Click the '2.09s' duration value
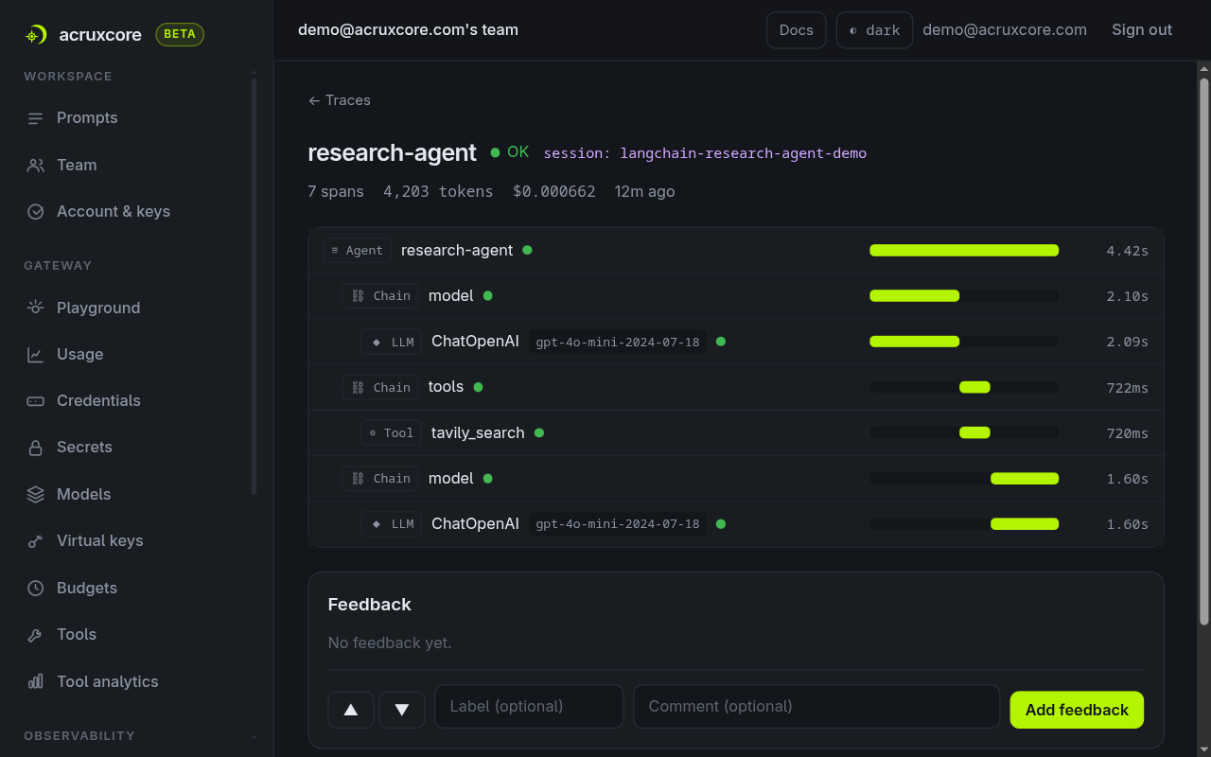The width and height of the screenshot is (1211, 757). pyautogui.click(x=1128, y=342)
